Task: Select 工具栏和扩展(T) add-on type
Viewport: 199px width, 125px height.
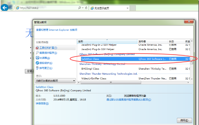Action: click(x=55, y=48)
